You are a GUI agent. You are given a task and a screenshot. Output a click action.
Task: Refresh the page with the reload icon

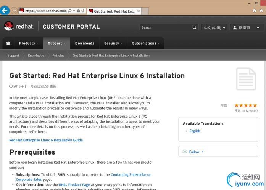[83, 11]
